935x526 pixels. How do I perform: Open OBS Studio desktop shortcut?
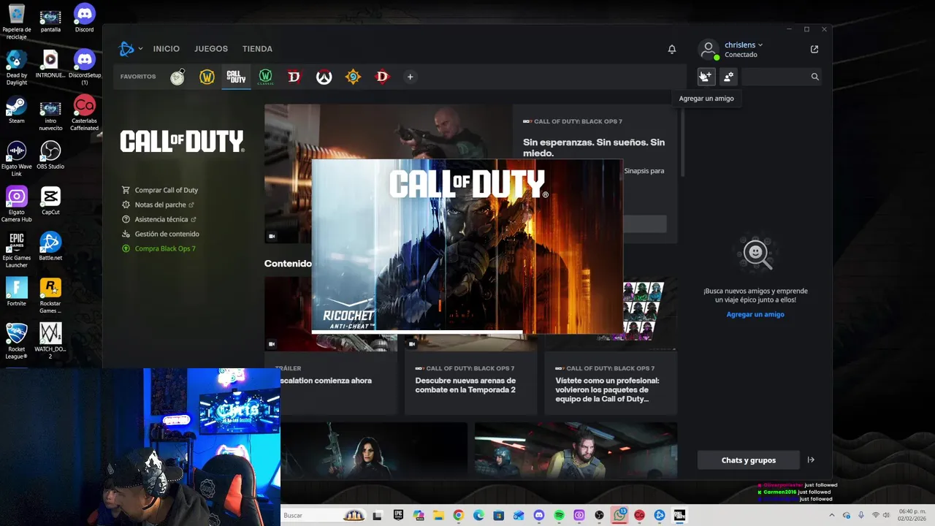coord(50,155)
